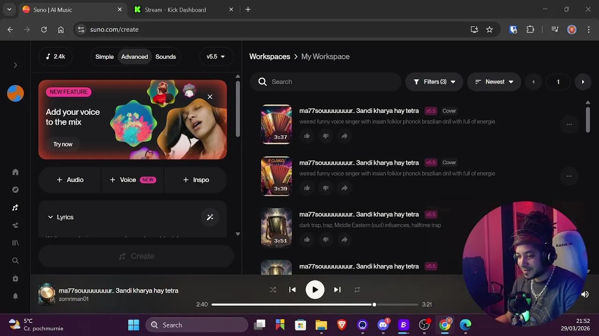Seek on the song progress bar

click(314, 304)
